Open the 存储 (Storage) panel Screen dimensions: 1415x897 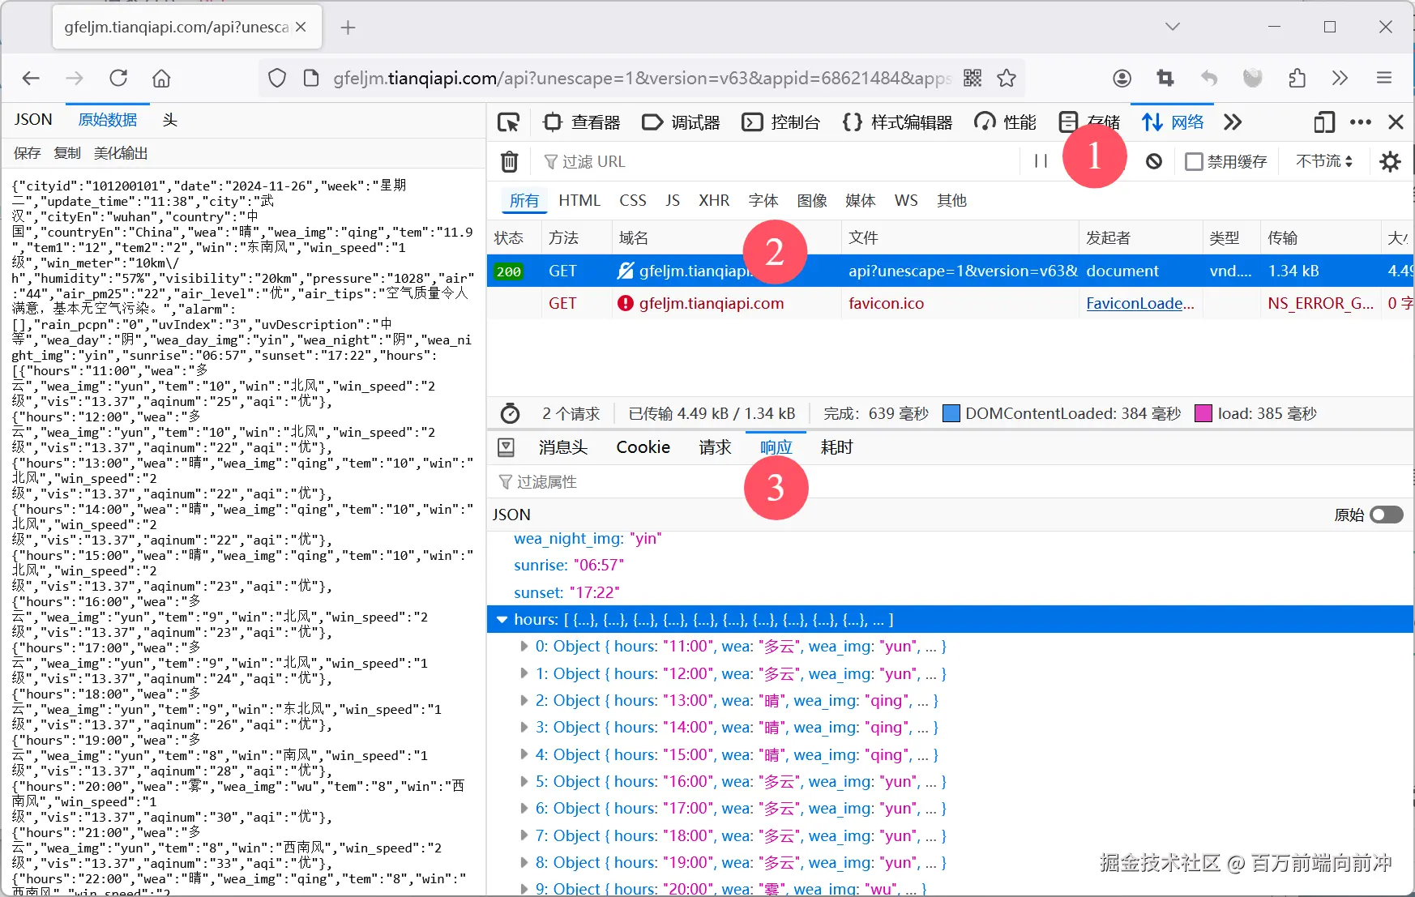1091,122
